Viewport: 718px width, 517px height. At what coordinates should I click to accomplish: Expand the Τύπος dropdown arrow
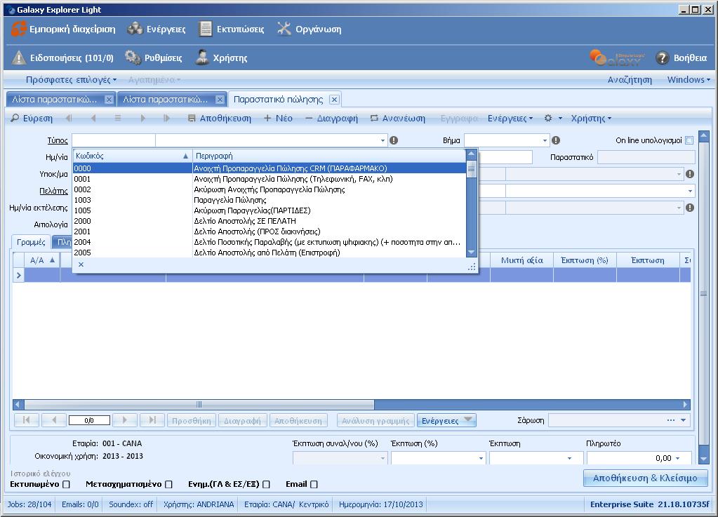383,140
